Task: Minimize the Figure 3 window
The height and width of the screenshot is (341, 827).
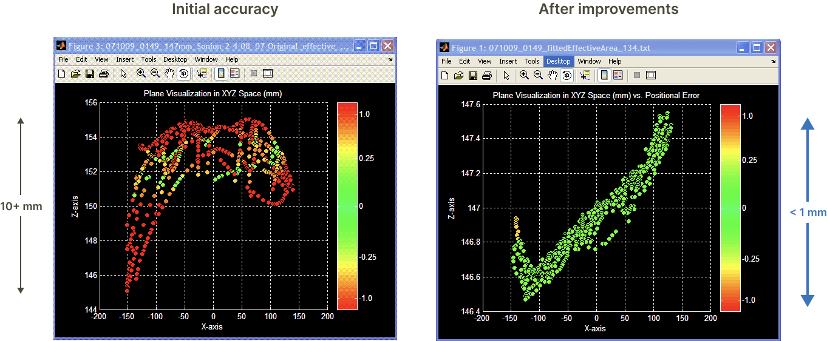Action: [x=360, y=45]
